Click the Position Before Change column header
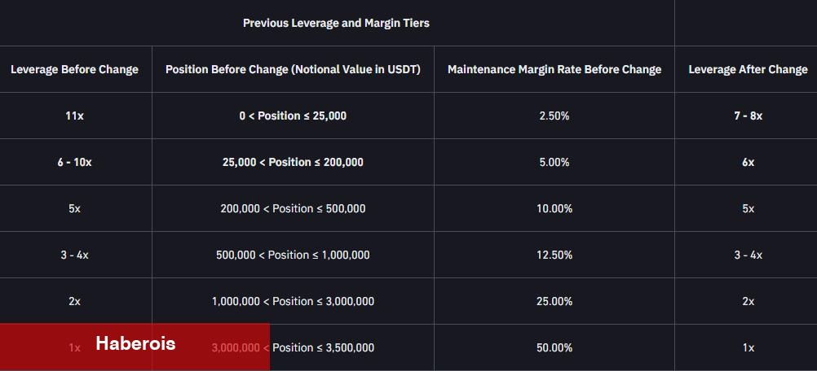This screenshot has width=817, height=371. 293,70
